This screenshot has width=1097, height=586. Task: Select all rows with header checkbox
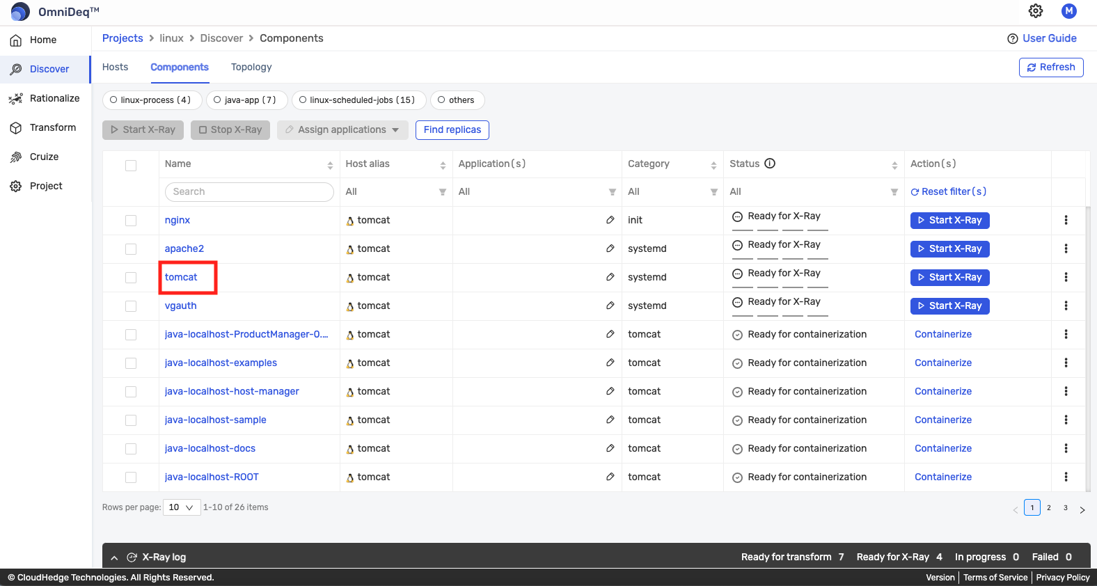[131, 165]
